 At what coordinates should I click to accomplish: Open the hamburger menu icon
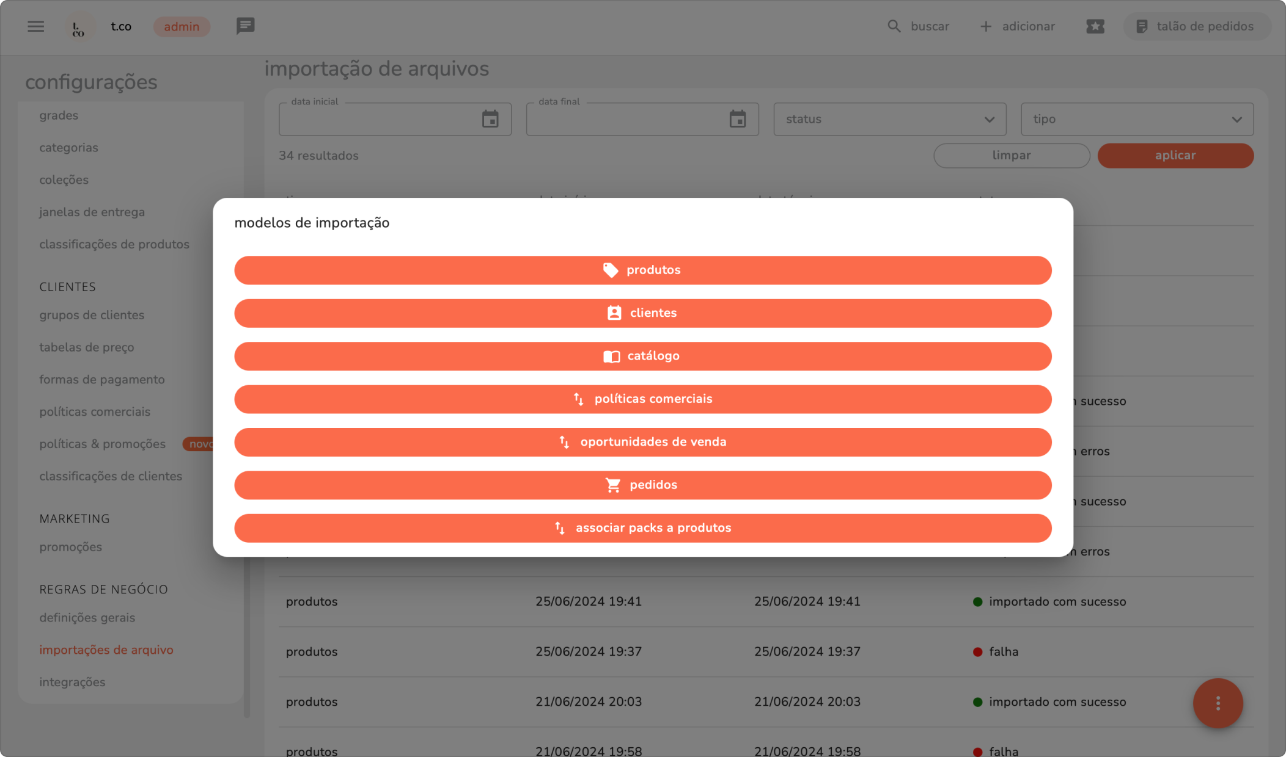pos(35,26)
